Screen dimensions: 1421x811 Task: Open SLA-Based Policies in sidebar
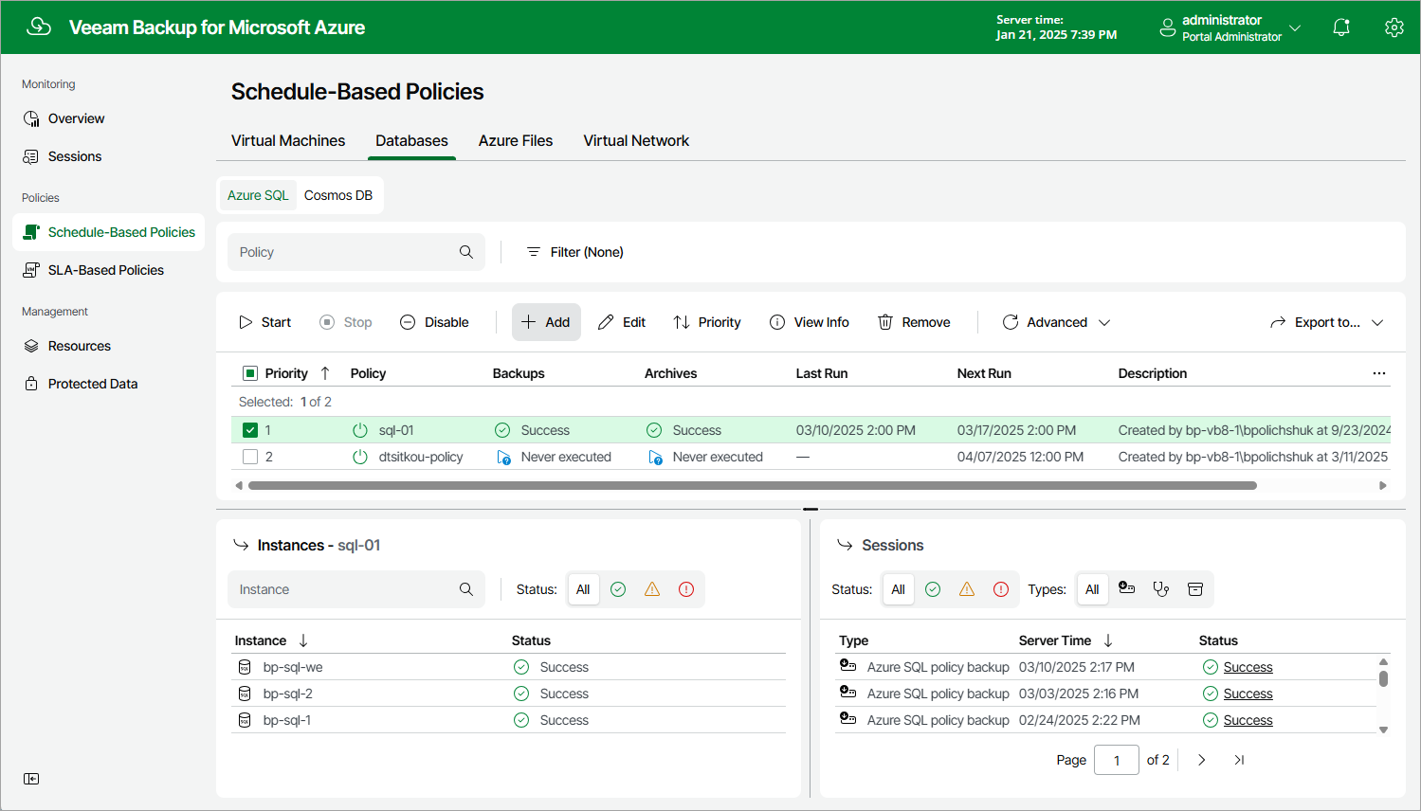pos(106,270)
